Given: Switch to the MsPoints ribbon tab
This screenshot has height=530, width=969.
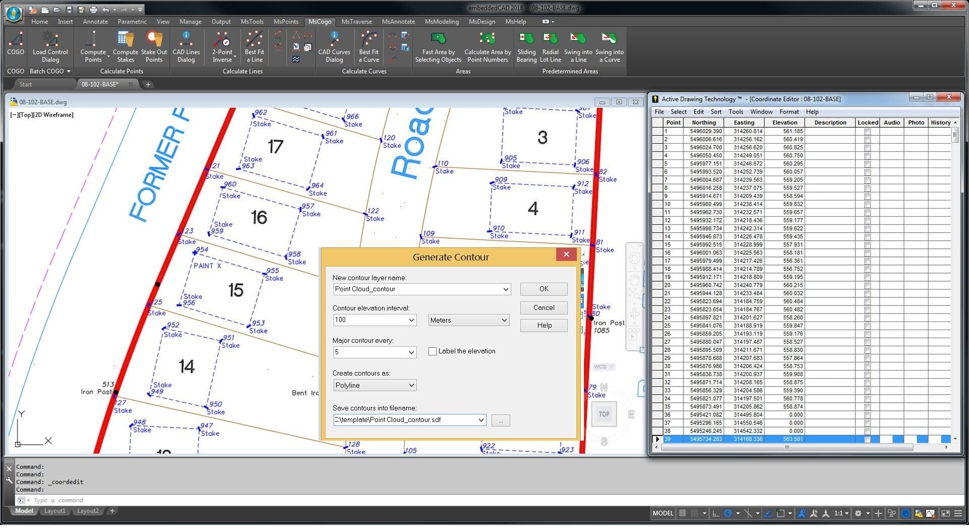Looking at the screenshot, I should tap(286, 22).
